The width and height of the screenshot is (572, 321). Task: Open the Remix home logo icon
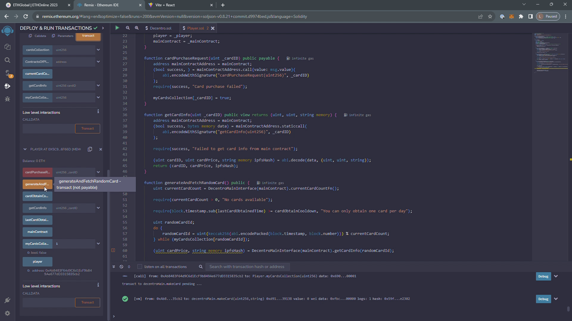(x=7, y=31)
